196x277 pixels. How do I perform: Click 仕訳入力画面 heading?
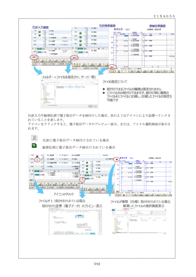(x=40, y=27)
